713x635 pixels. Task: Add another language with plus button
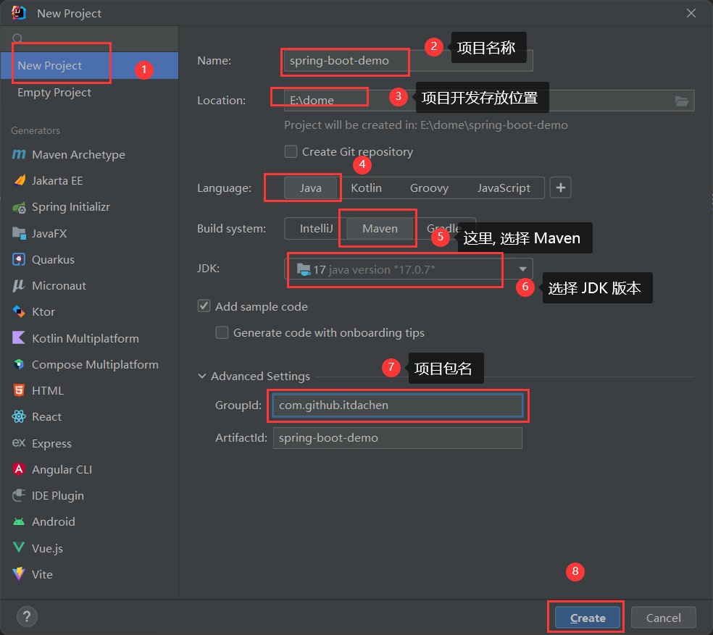pos(560,188)
